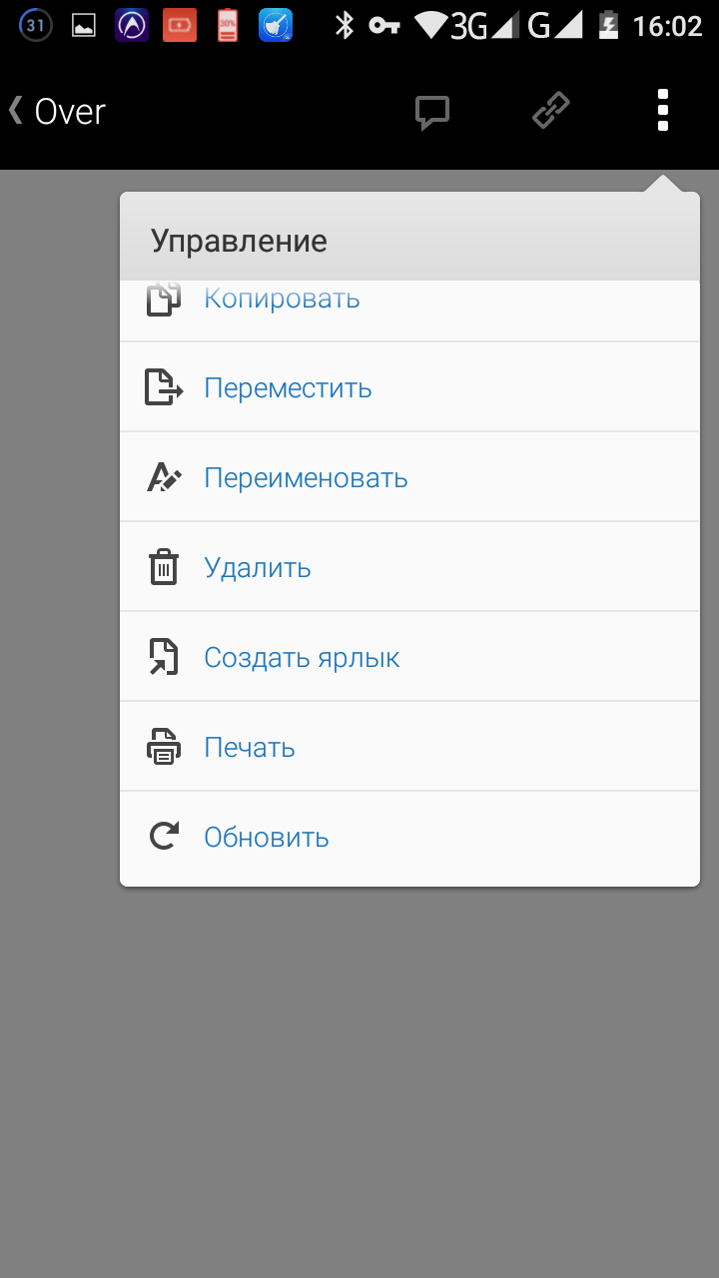
Task: Tap the chain link icon
Action: coord(550,111)
